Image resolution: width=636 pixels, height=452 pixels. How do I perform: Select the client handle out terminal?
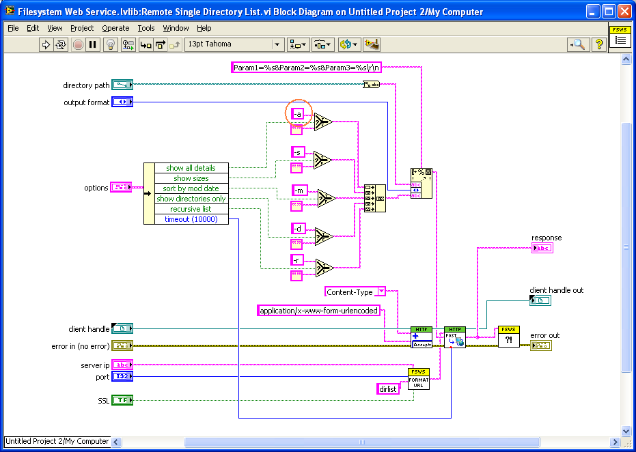(x=540, y=300)
